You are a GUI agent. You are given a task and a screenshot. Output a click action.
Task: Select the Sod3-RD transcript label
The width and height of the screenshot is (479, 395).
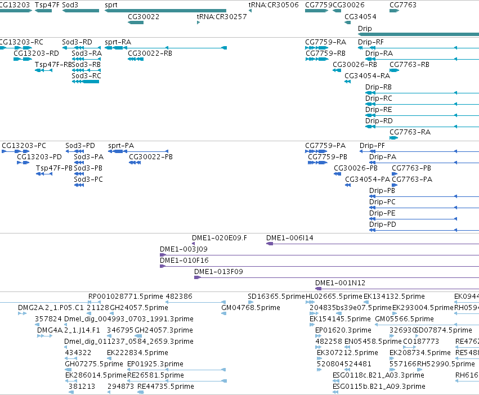pyautogui.click(x=77, y=42)
